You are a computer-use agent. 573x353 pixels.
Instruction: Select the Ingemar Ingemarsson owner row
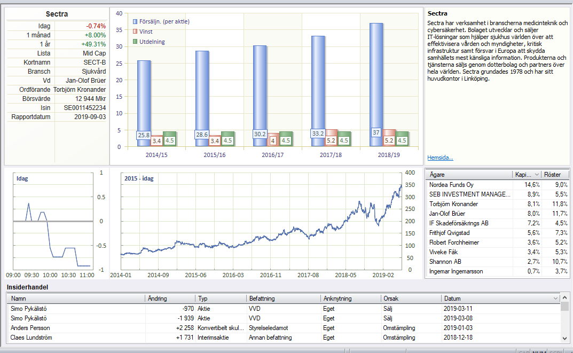click(497, 271)
